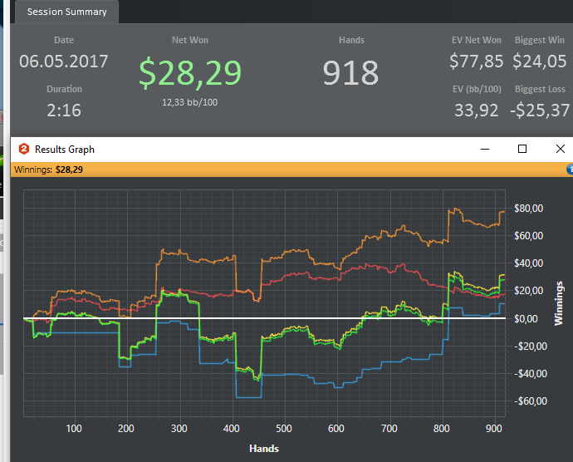The image size is (573, 462).
Task: Select the date 06.05.2017
Action: click(x=64, y=61)
